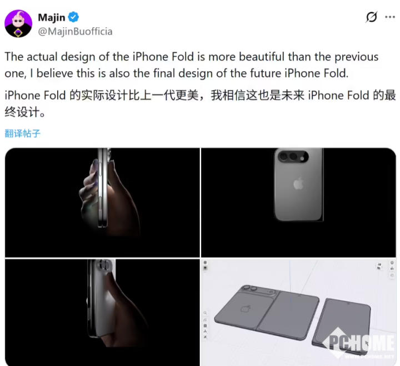Click the top-left circle icon in 3D viewer

click(205, 263)
